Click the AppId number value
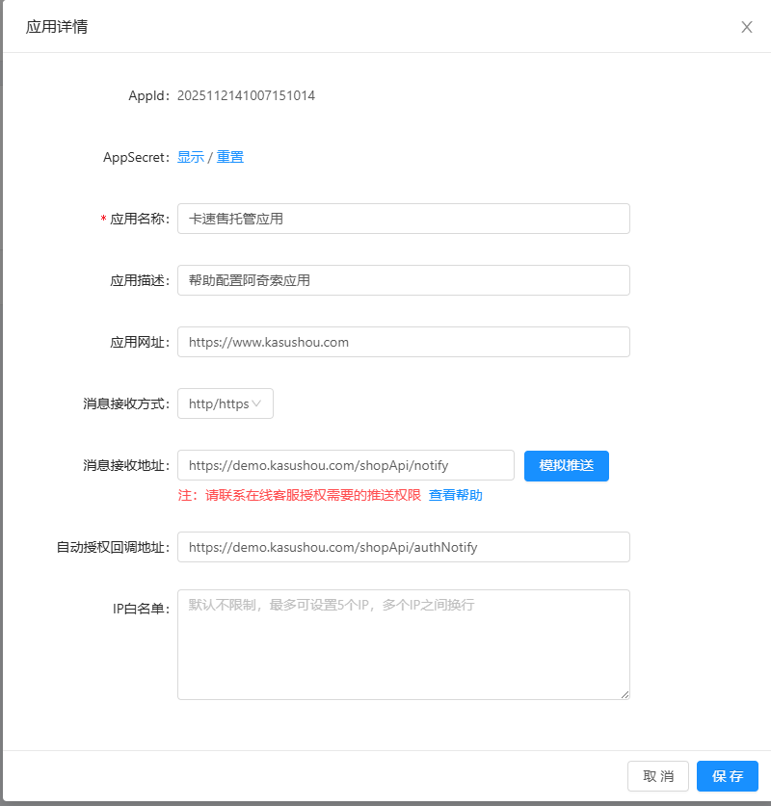 tap(246, 95)
